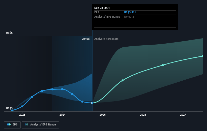
Task: Click the EPS point just after 2023
Action: (x=22, y=106)
